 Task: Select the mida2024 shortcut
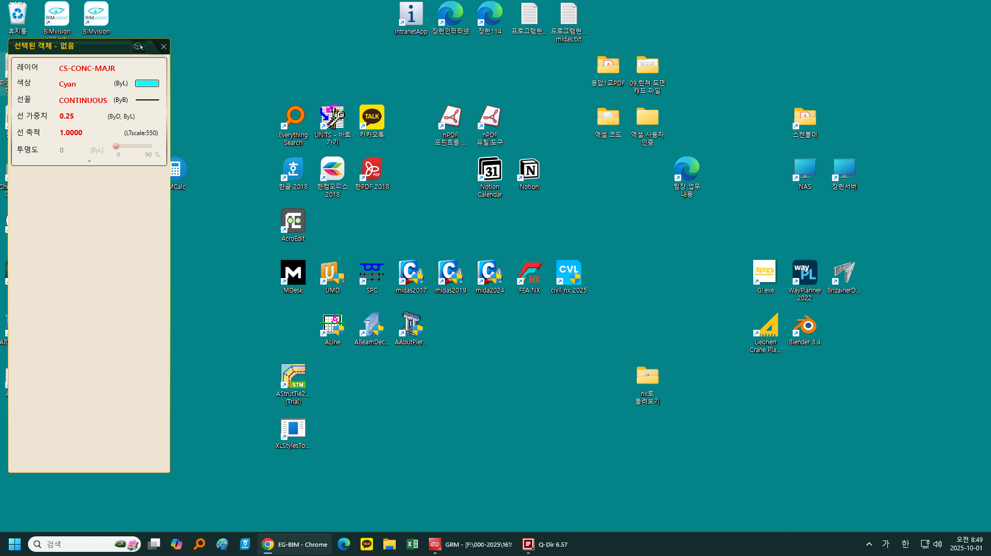point(490,277)
